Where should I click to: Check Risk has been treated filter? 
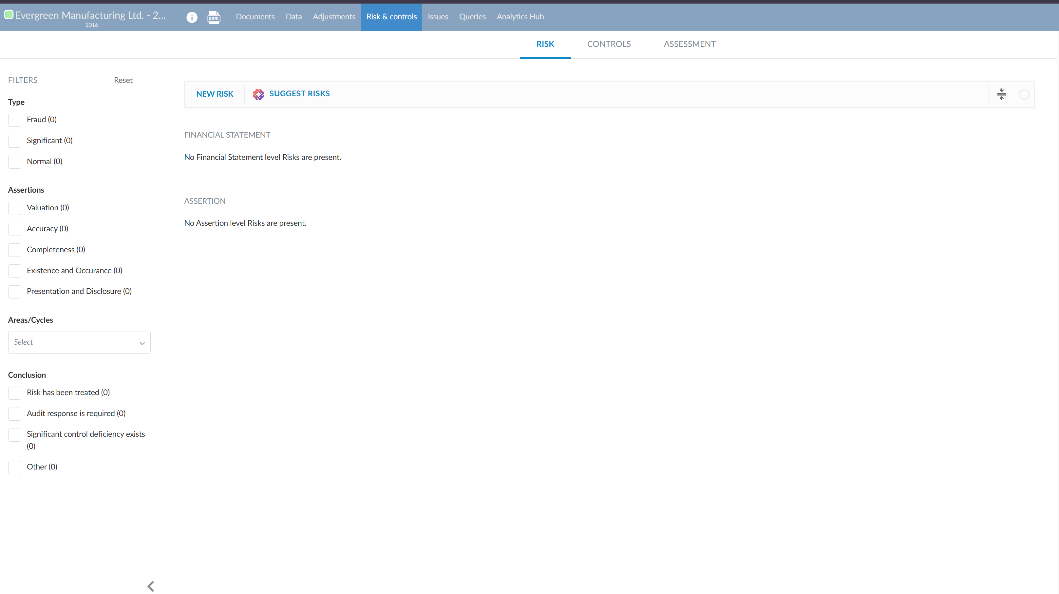pos(15,393)
